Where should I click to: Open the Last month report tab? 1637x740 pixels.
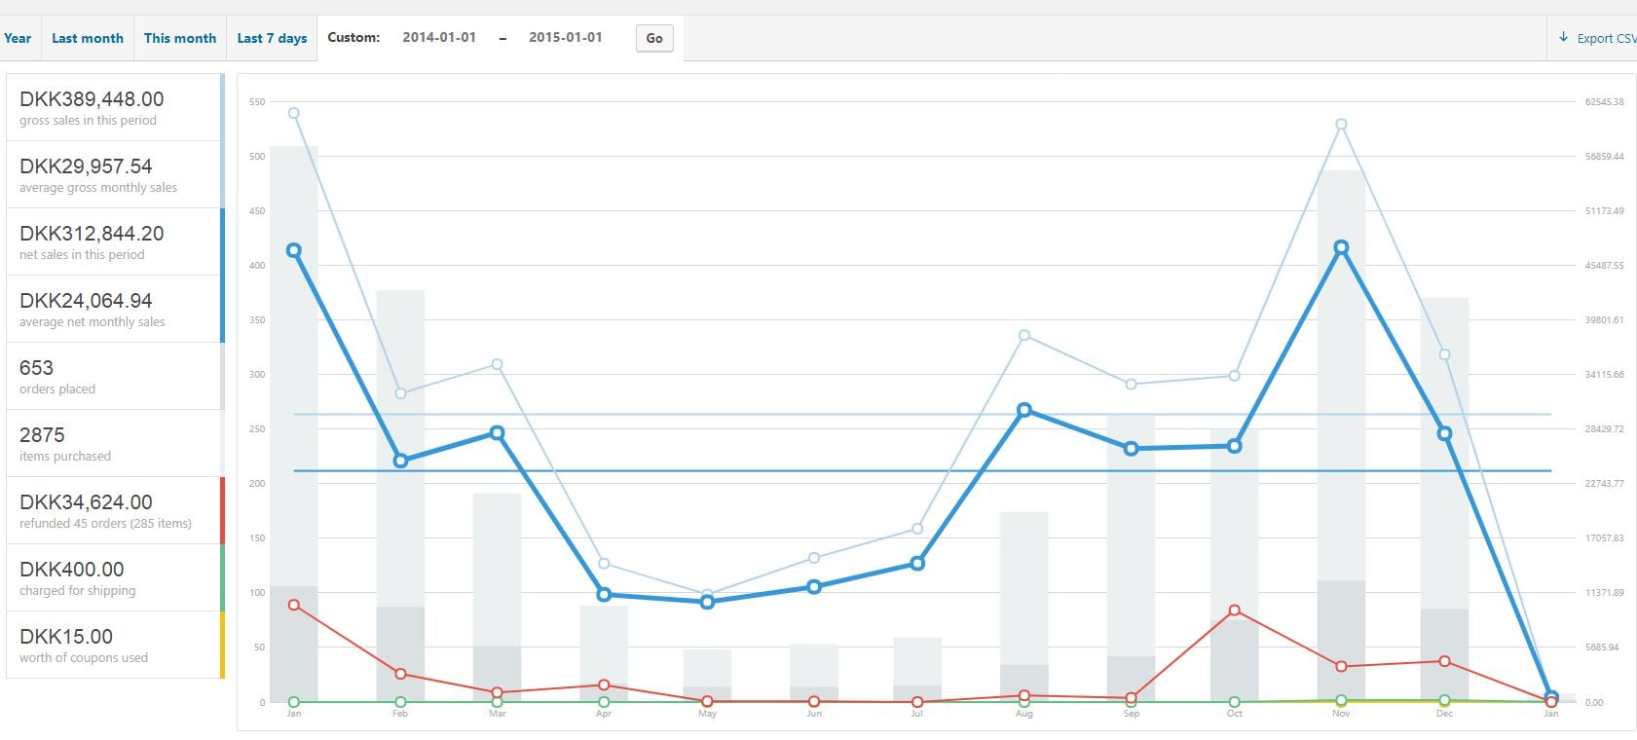[87, 38]
